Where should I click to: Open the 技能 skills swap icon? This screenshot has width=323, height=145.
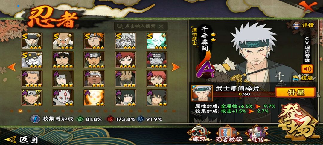tap(303, 78)
